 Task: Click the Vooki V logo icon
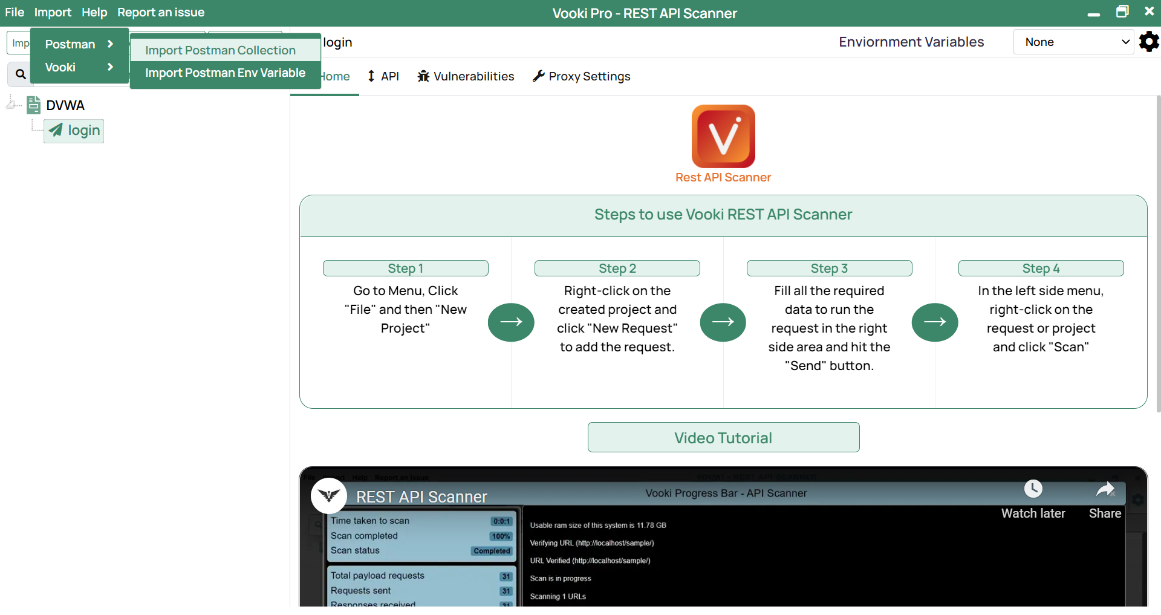pyautogui.click(x=723, y=136)
